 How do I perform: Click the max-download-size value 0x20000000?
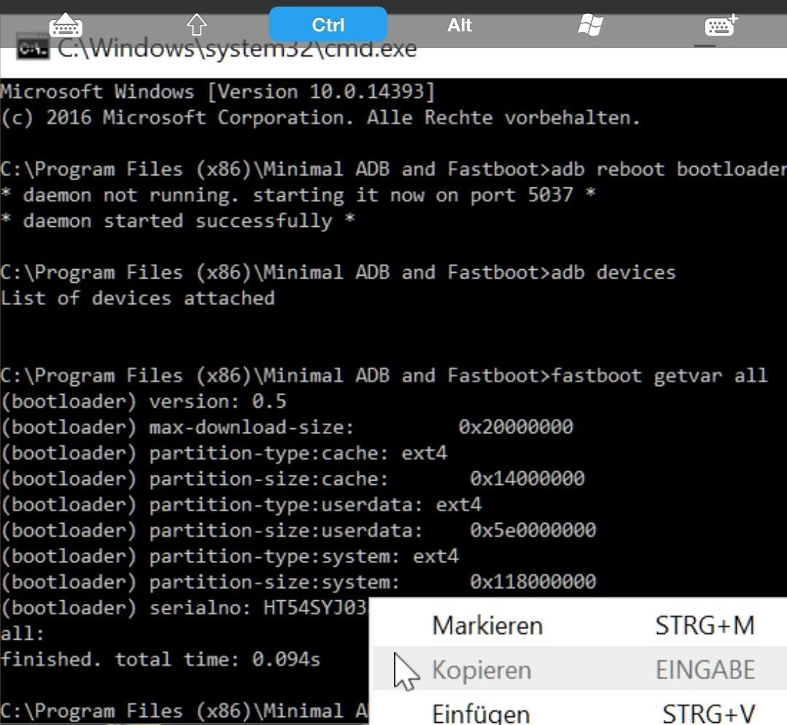(516, 427)
